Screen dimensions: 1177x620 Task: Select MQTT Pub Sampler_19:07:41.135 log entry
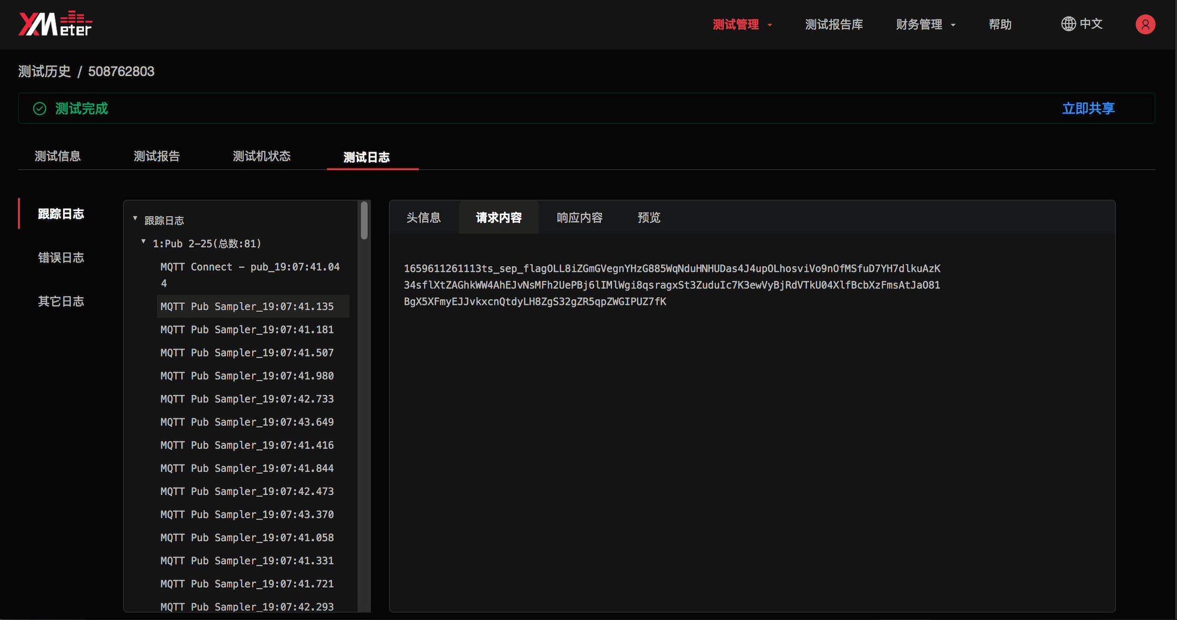click(247, 306)
